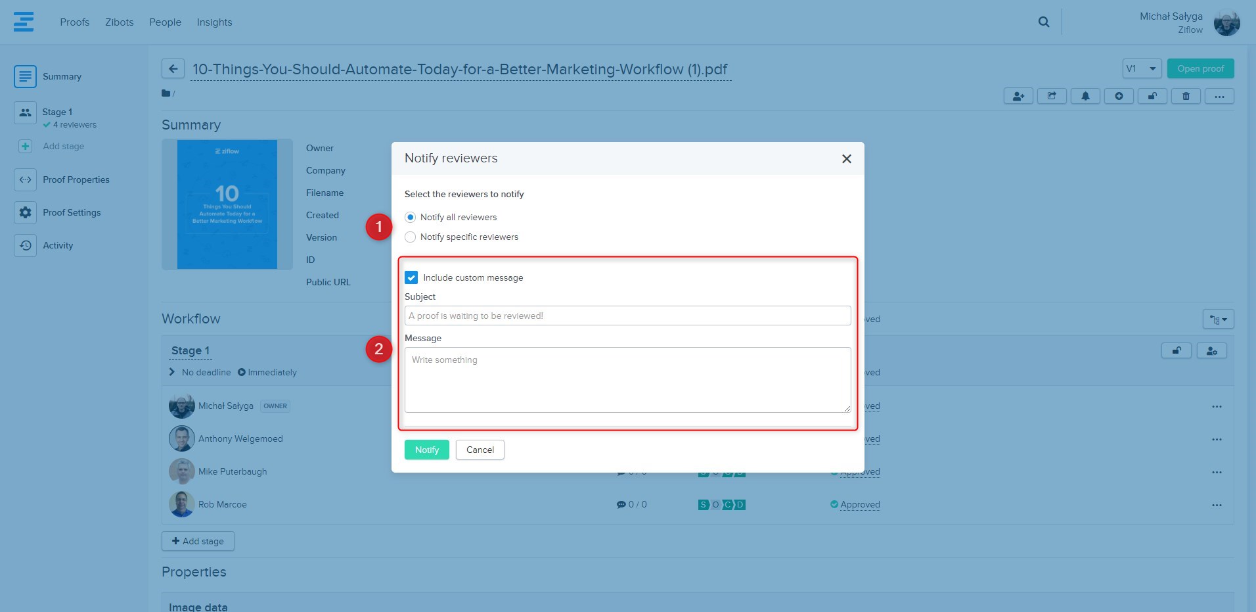This screenshot has height=612, width=1256.
Task: Click the back arrow beside the filename
Action: 173,68
